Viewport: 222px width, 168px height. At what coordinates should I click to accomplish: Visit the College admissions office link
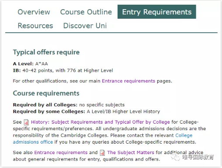pyautogui.click(x=103, y=139)
